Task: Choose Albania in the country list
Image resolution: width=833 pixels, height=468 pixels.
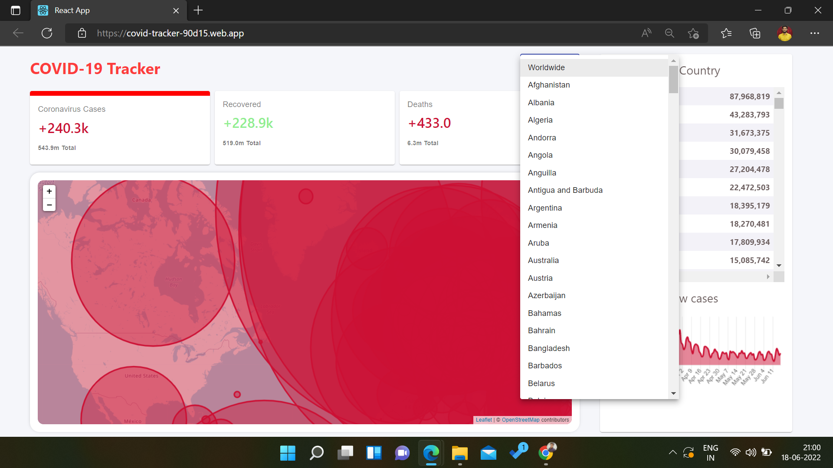Action: click(594, 103)
